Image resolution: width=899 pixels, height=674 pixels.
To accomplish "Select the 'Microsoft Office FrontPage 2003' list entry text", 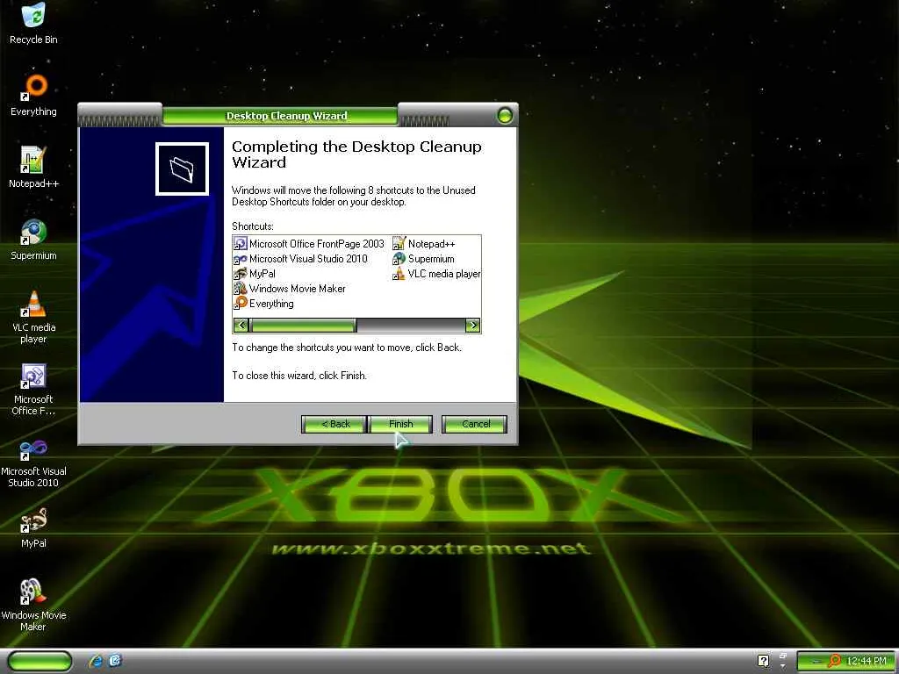I will 316,244.
